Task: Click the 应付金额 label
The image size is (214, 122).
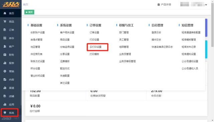Action: [35, 111]
